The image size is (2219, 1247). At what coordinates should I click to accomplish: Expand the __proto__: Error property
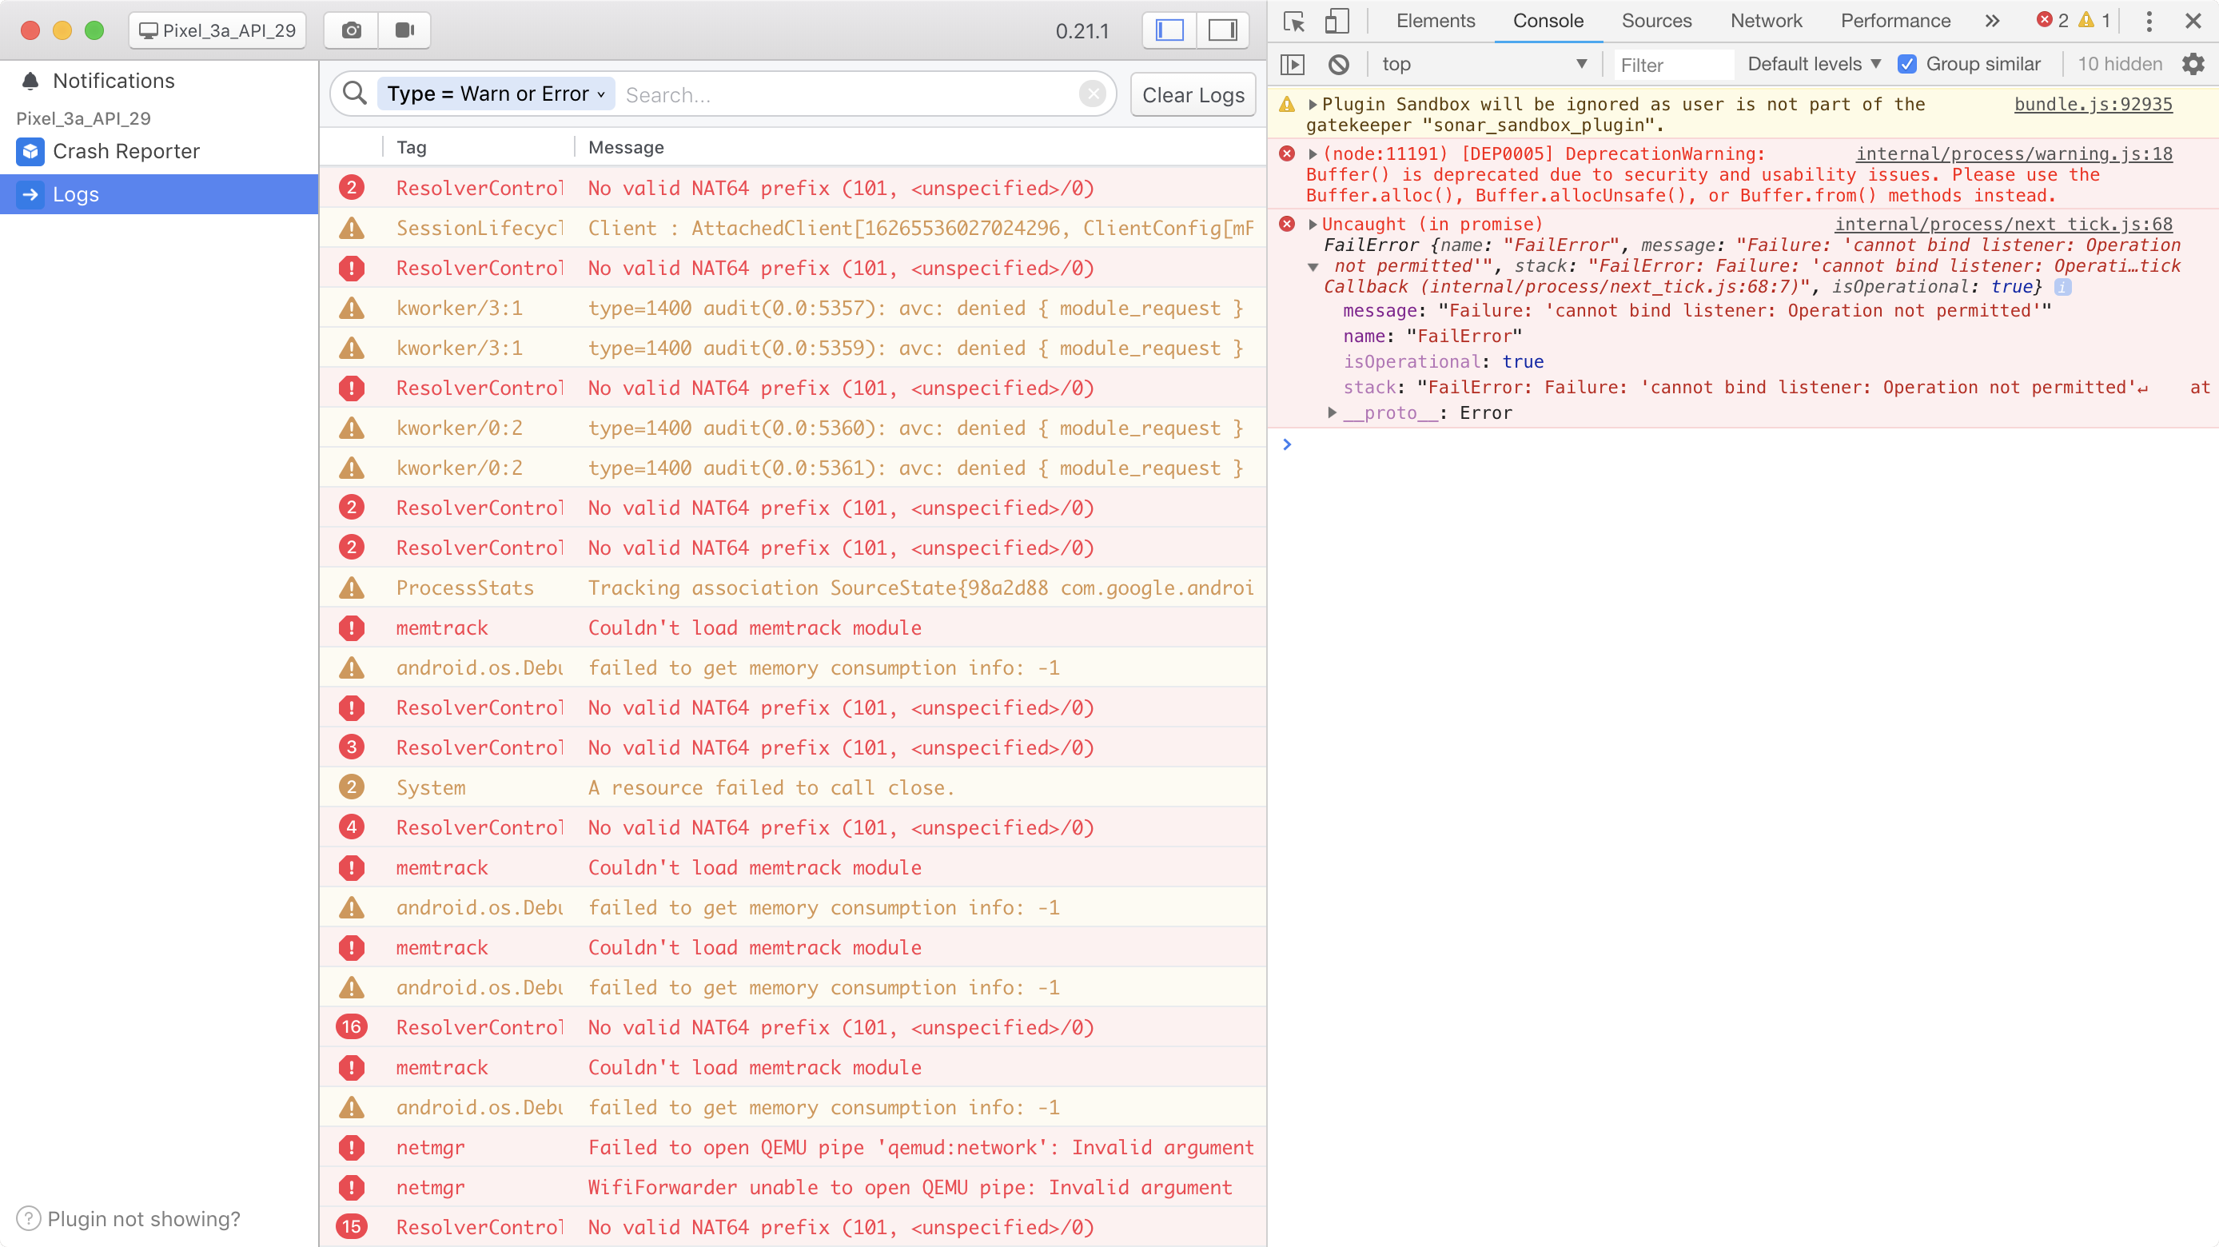click(1332, 412)
